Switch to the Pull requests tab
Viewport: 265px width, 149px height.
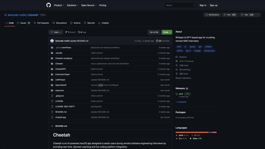[41, 23]
